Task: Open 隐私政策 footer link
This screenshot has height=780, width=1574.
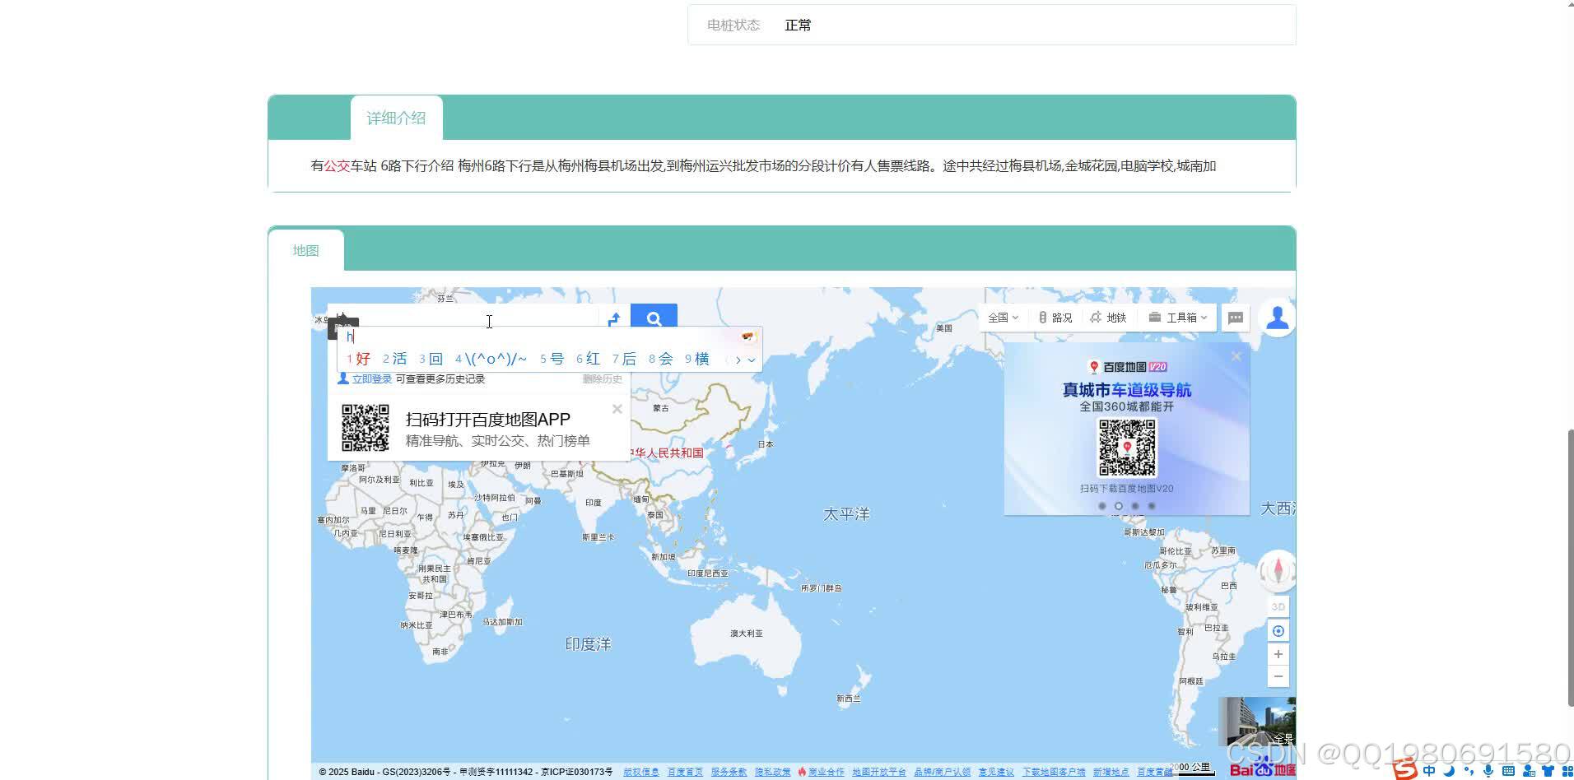Action: [x=772, y=772]
